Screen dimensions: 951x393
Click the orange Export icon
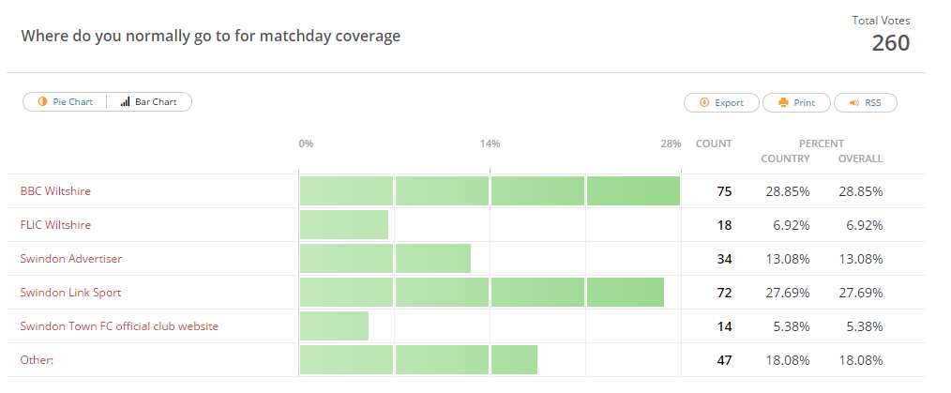click(x=703, y=103)
